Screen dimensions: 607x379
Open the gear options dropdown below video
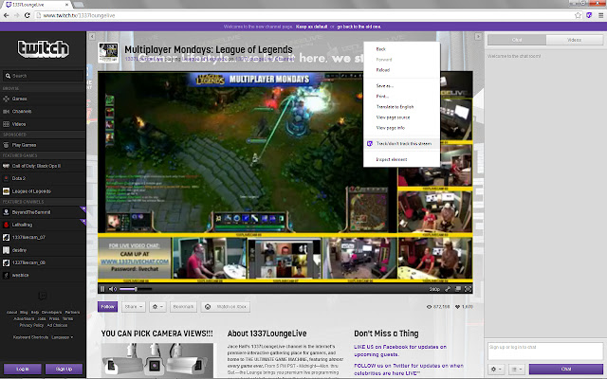pyautogui.click(x=157, y=307)
